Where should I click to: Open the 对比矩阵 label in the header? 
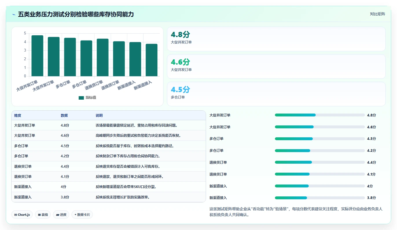pos(378,14)
